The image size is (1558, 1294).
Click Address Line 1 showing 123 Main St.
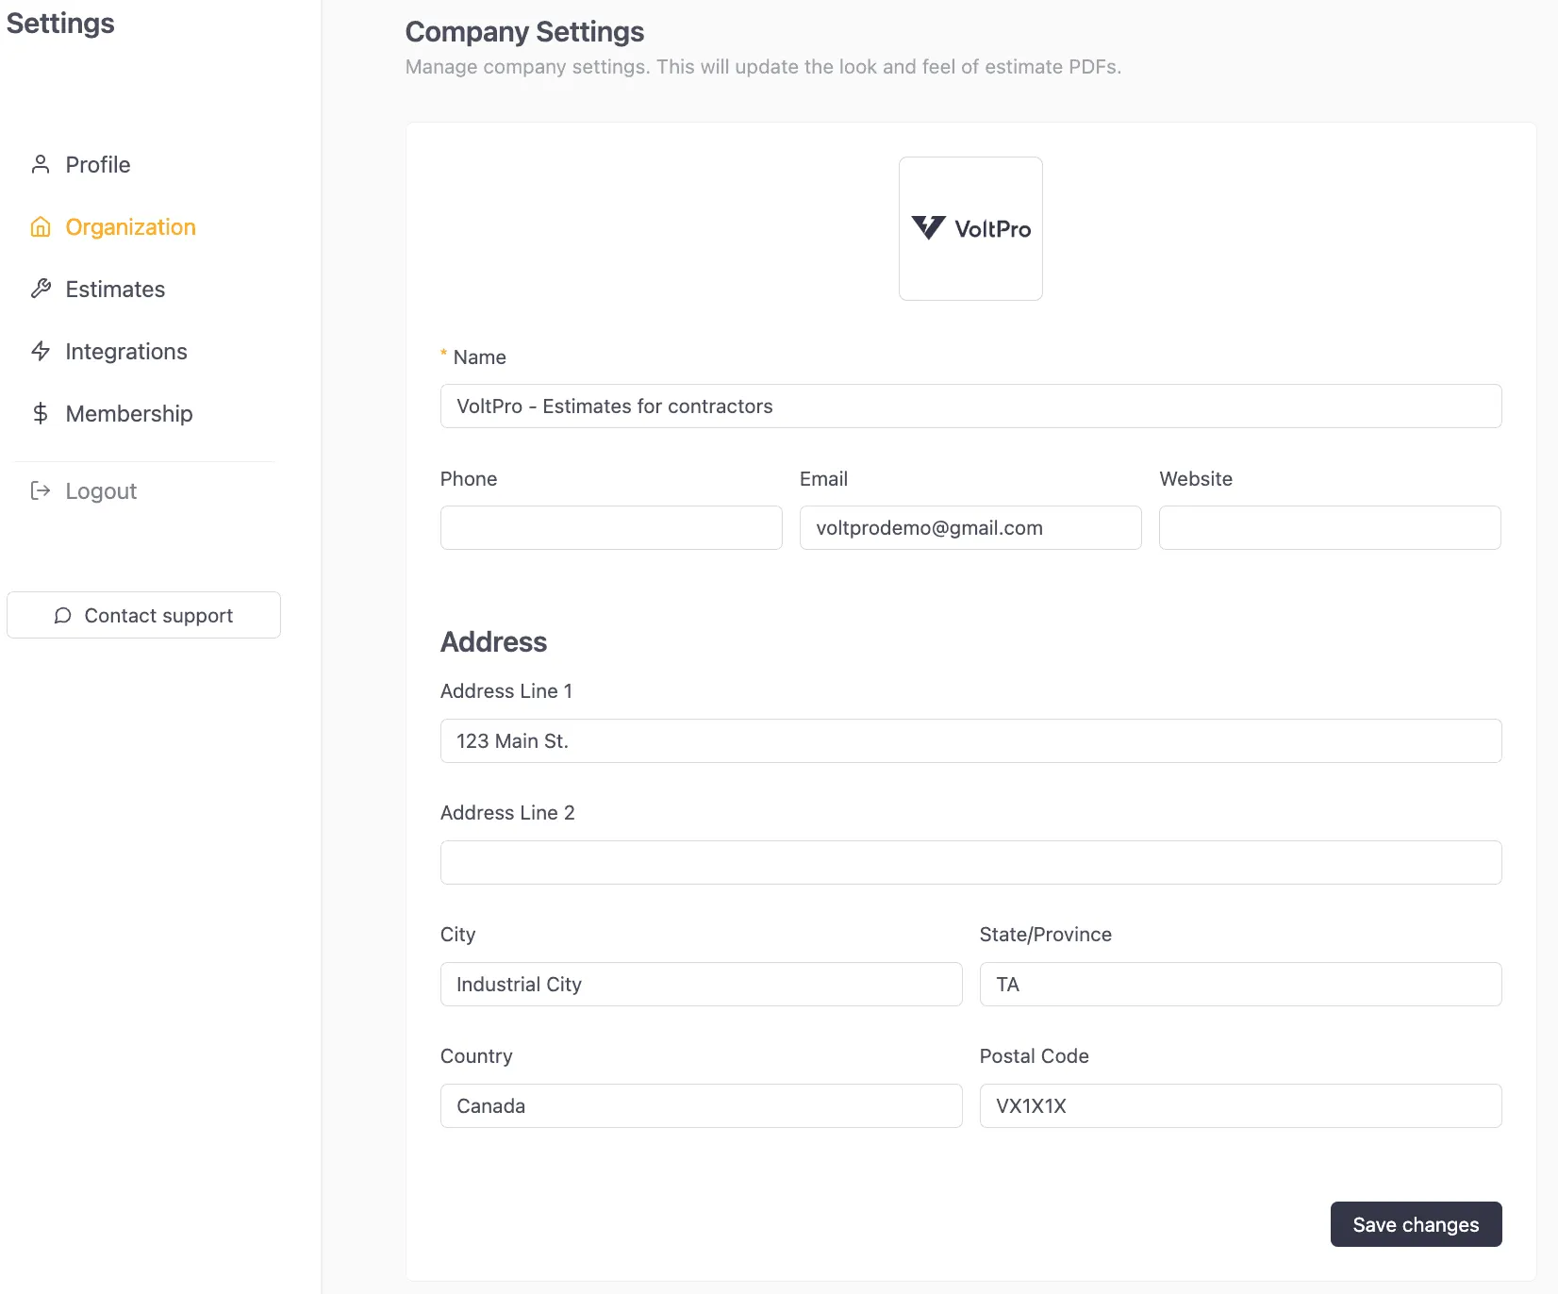pyautogui.click(x=970, y=741)
